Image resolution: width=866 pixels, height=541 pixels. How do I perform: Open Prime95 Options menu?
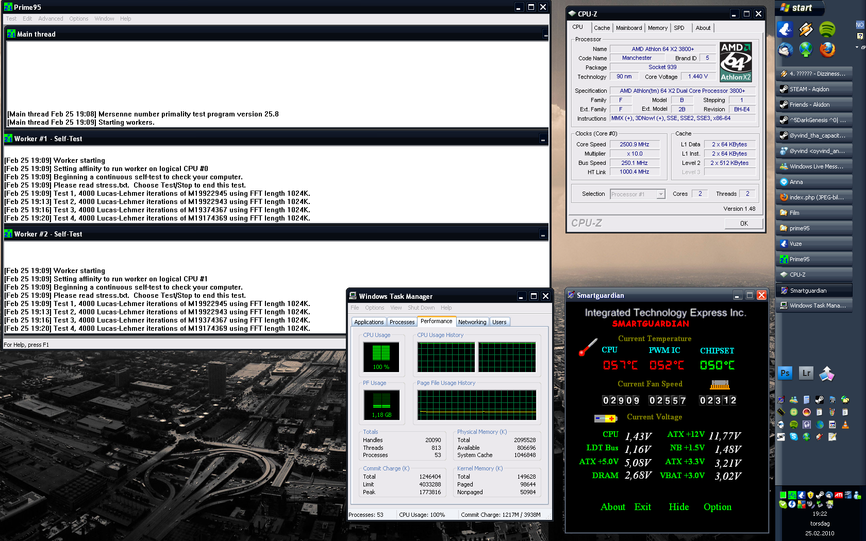point(79,19)
